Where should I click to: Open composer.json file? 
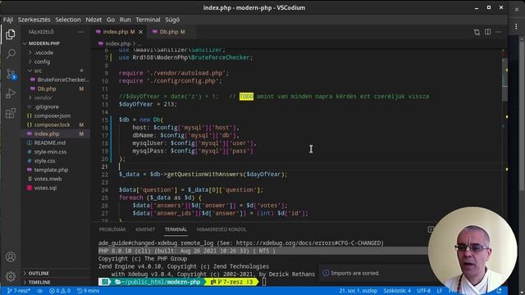click(x=52, y=116)
